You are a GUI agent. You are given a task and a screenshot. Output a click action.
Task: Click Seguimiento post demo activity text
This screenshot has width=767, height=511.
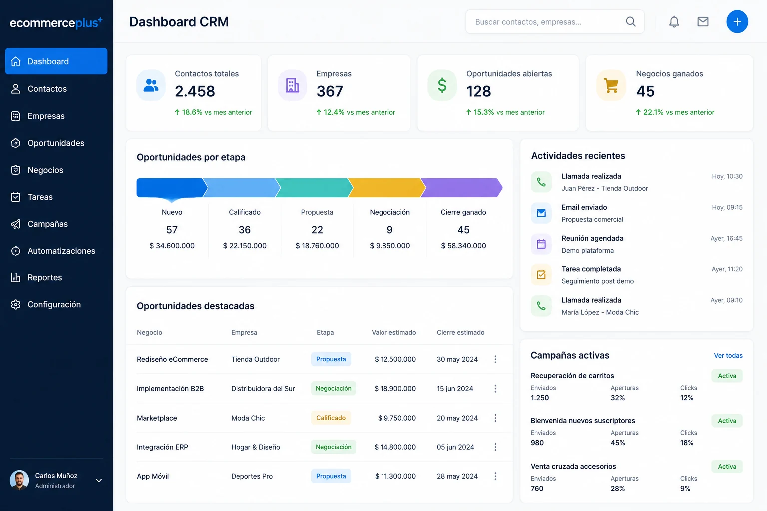[x=597, y=281]
